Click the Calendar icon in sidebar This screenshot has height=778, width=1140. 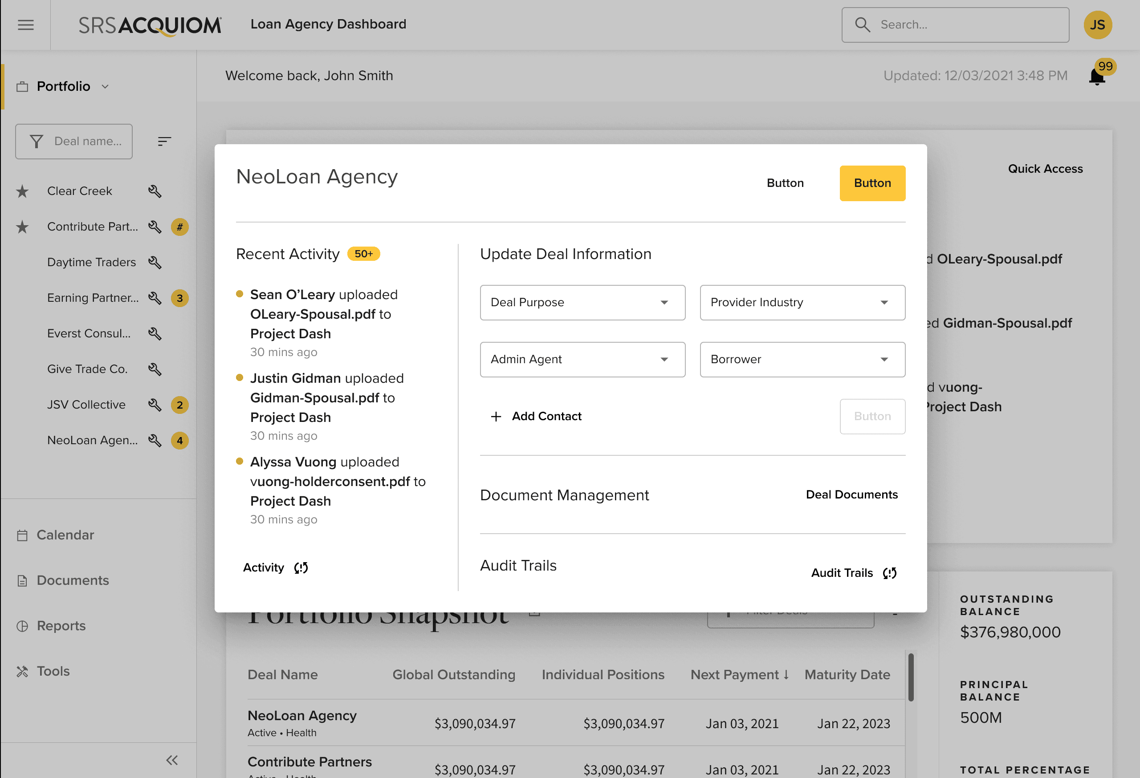tap(22, 535)
